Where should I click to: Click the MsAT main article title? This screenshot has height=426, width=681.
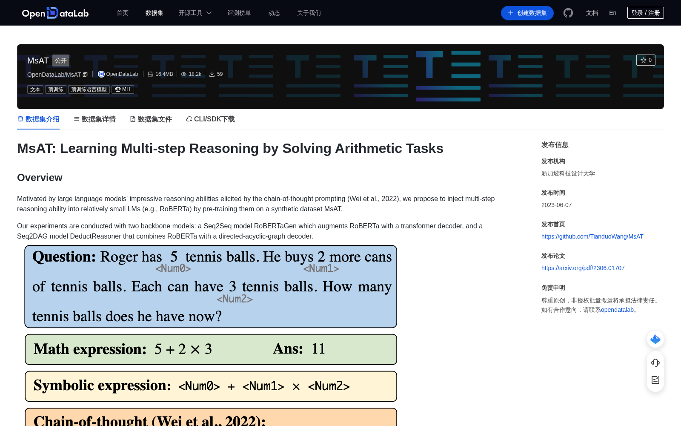click(x=230, y=148)
